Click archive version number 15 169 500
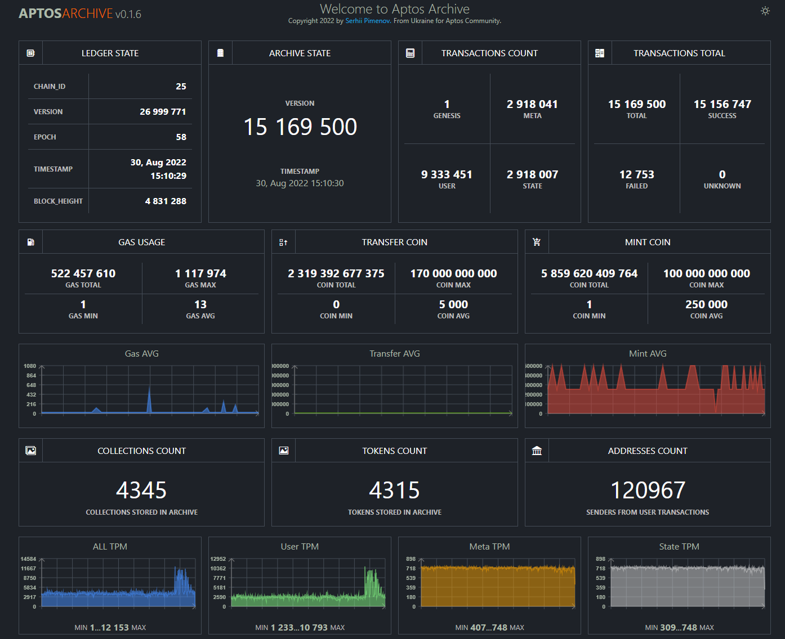The width and height of the screenshot is (785, 639). (300, 127)
